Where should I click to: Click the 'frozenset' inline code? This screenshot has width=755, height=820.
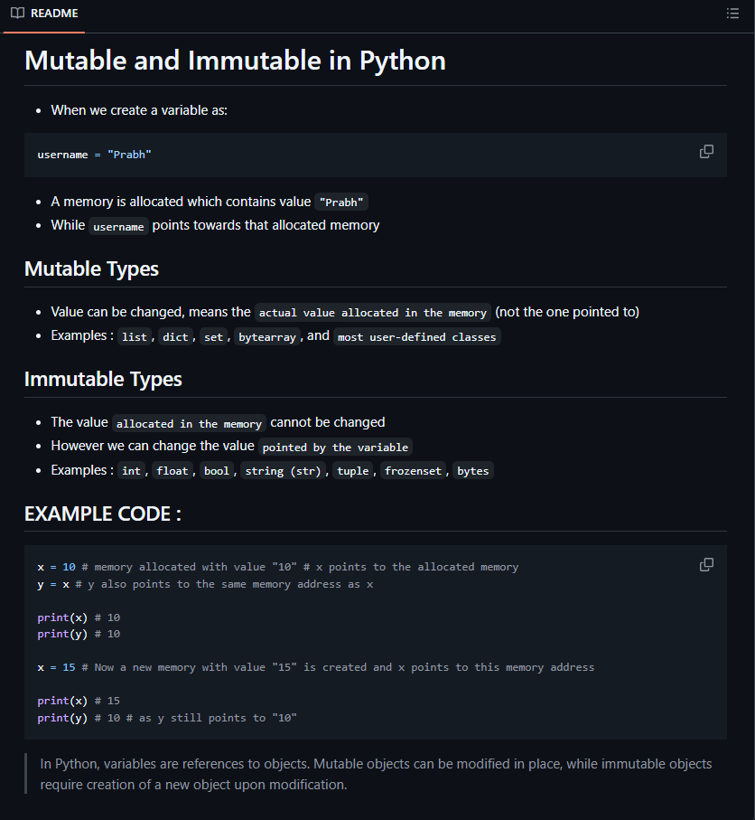(413, 471)
